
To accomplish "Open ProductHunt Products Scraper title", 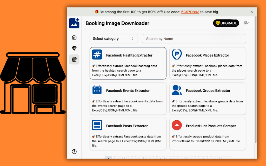I will [x=211, y=126].
